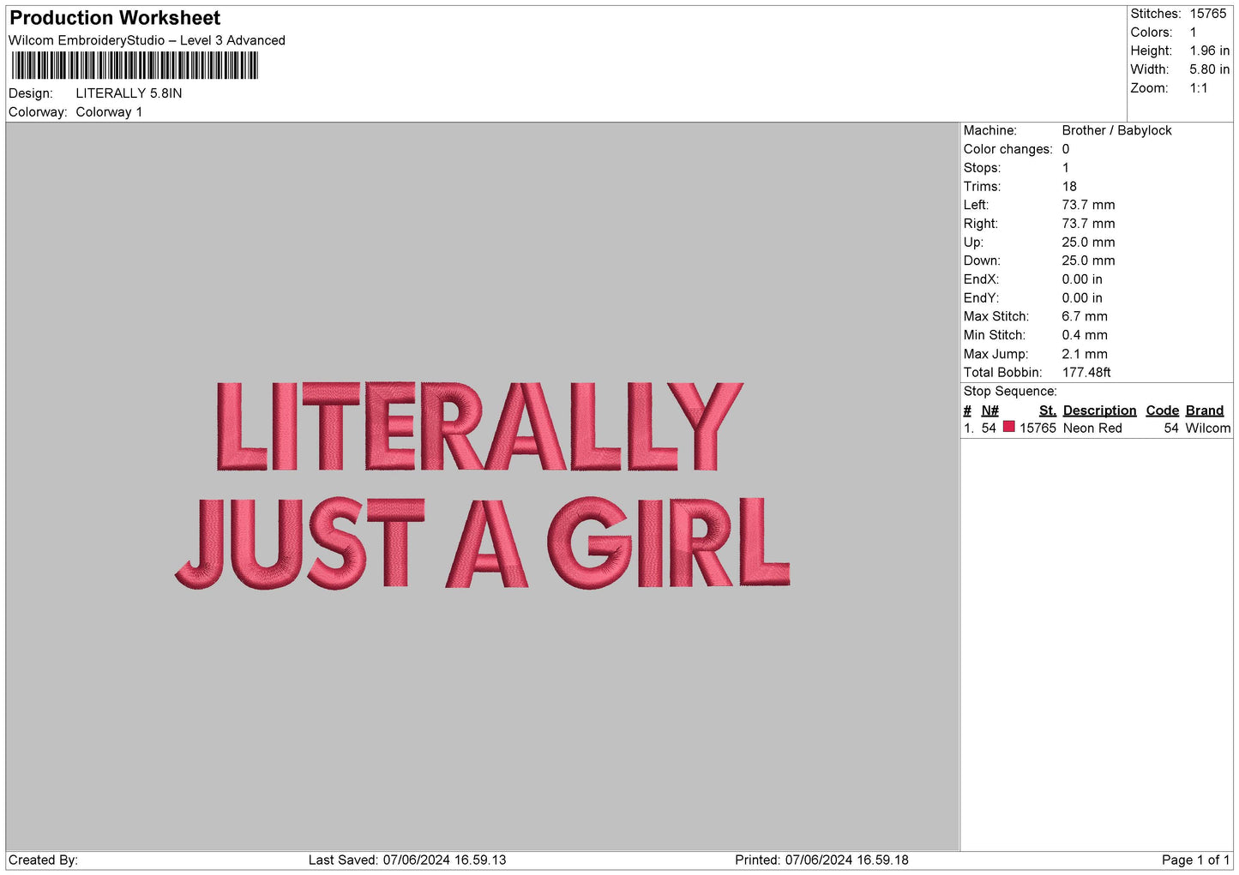Click the Left value 73.7 mm
The height and width of the screenshot is (875, 1239).
click(x=1088, y=205)
